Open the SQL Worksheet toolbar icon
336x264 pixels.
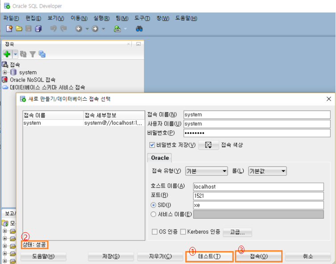pos(117,28)
